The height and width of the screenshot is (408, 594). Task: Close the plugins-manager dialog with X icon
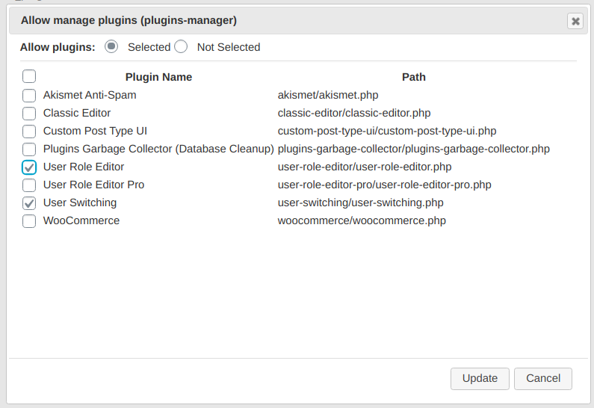click(575, 21)
